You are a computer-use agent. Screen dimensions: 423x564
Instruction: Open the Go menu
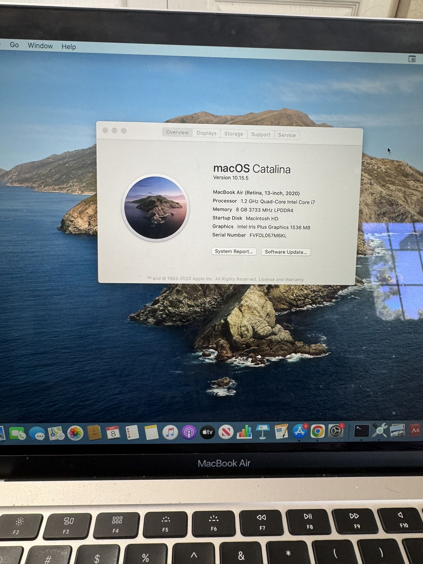coord(14,45)
